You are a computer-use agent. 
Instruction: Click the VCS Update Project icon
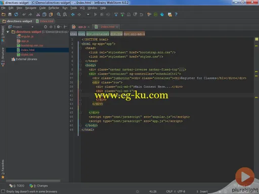click(x=116, y=15)
